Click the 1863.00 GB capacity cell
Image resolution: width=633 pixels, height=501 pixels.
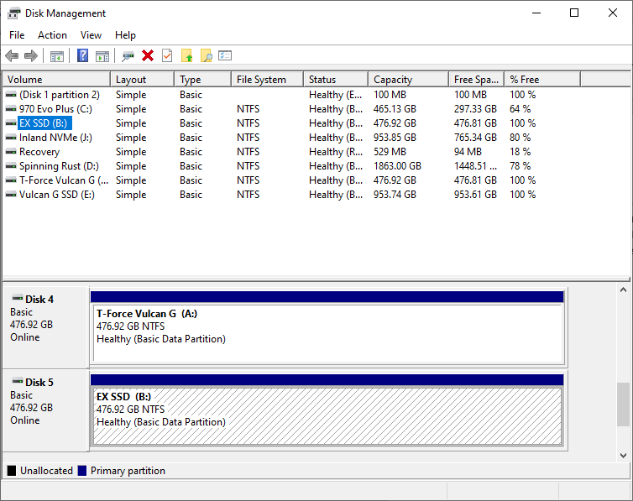pyautogui.click(x=397, y=166)
